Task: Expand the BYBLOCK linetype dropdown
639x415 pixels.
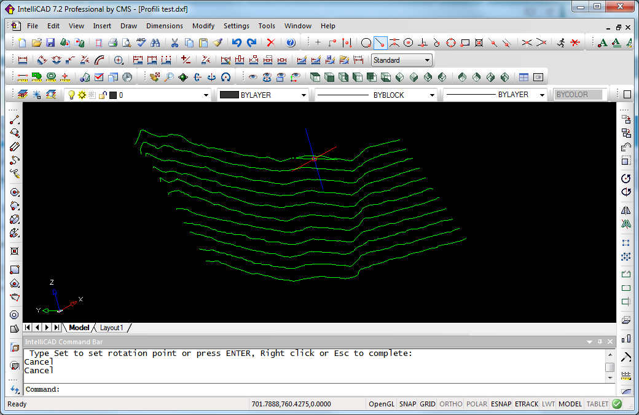Action: [x=432, y=95]
